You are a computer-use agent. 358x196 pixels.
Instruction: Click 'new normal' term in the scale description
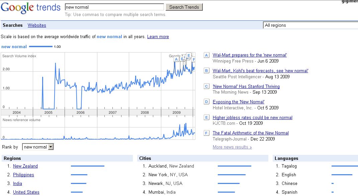pyautogui.click(x=109, y=37)
